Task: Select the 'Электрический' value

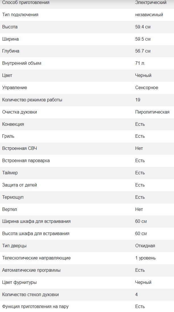Action: (151, 3)
